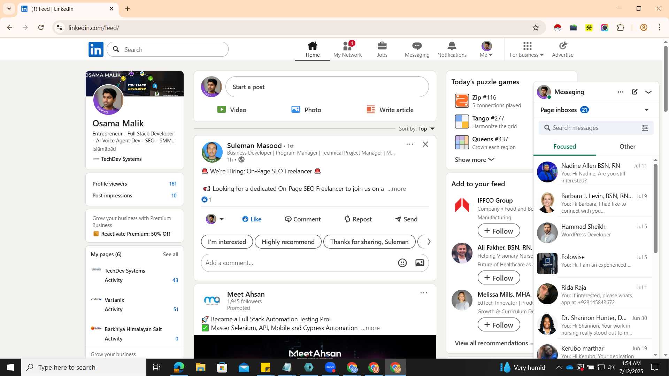669x376 pixels.
Task: Expand Page inboxes dropdown
Action: coord(647,110)
